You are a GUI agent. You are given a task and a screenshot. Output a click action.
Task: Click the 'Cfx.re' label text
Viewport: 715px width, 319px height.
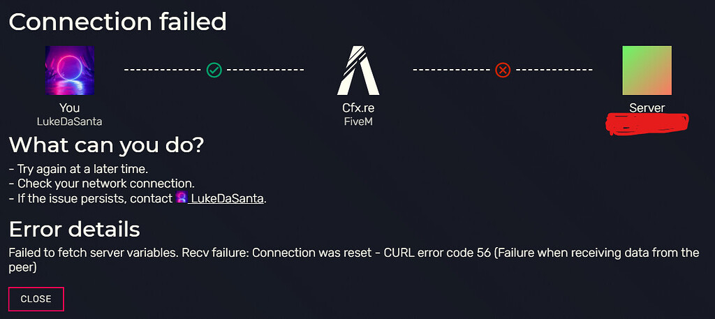tap(358, 108)
